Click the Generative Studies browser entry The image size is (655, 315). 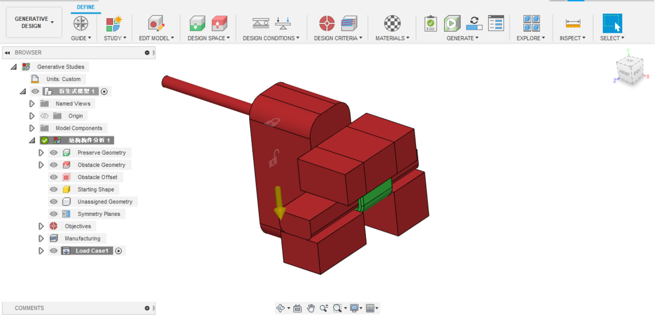(x=61, y=67)
